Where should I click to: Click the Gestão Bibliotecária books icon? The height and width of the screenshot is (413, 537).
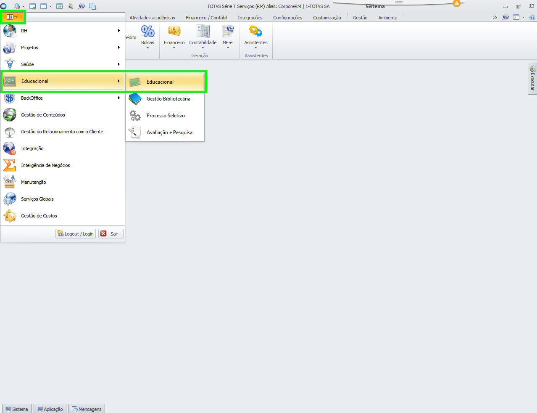click(x=135, y=99)
